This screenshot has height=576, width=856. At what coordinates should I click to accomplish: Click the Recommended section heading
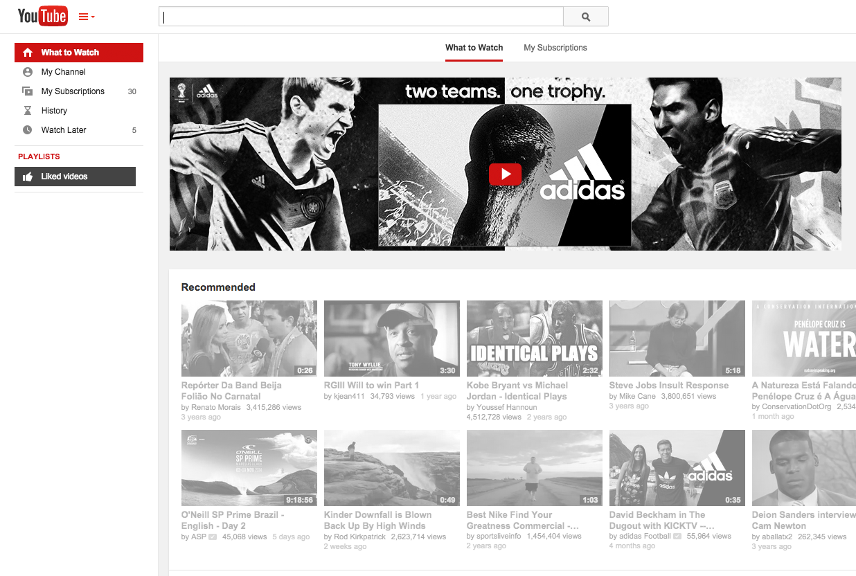tap(218, 287)
